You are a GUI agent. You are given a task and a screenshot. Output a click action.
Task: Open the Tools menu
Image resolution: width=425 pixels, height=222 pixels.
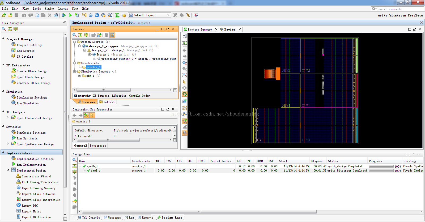[37, 8]
